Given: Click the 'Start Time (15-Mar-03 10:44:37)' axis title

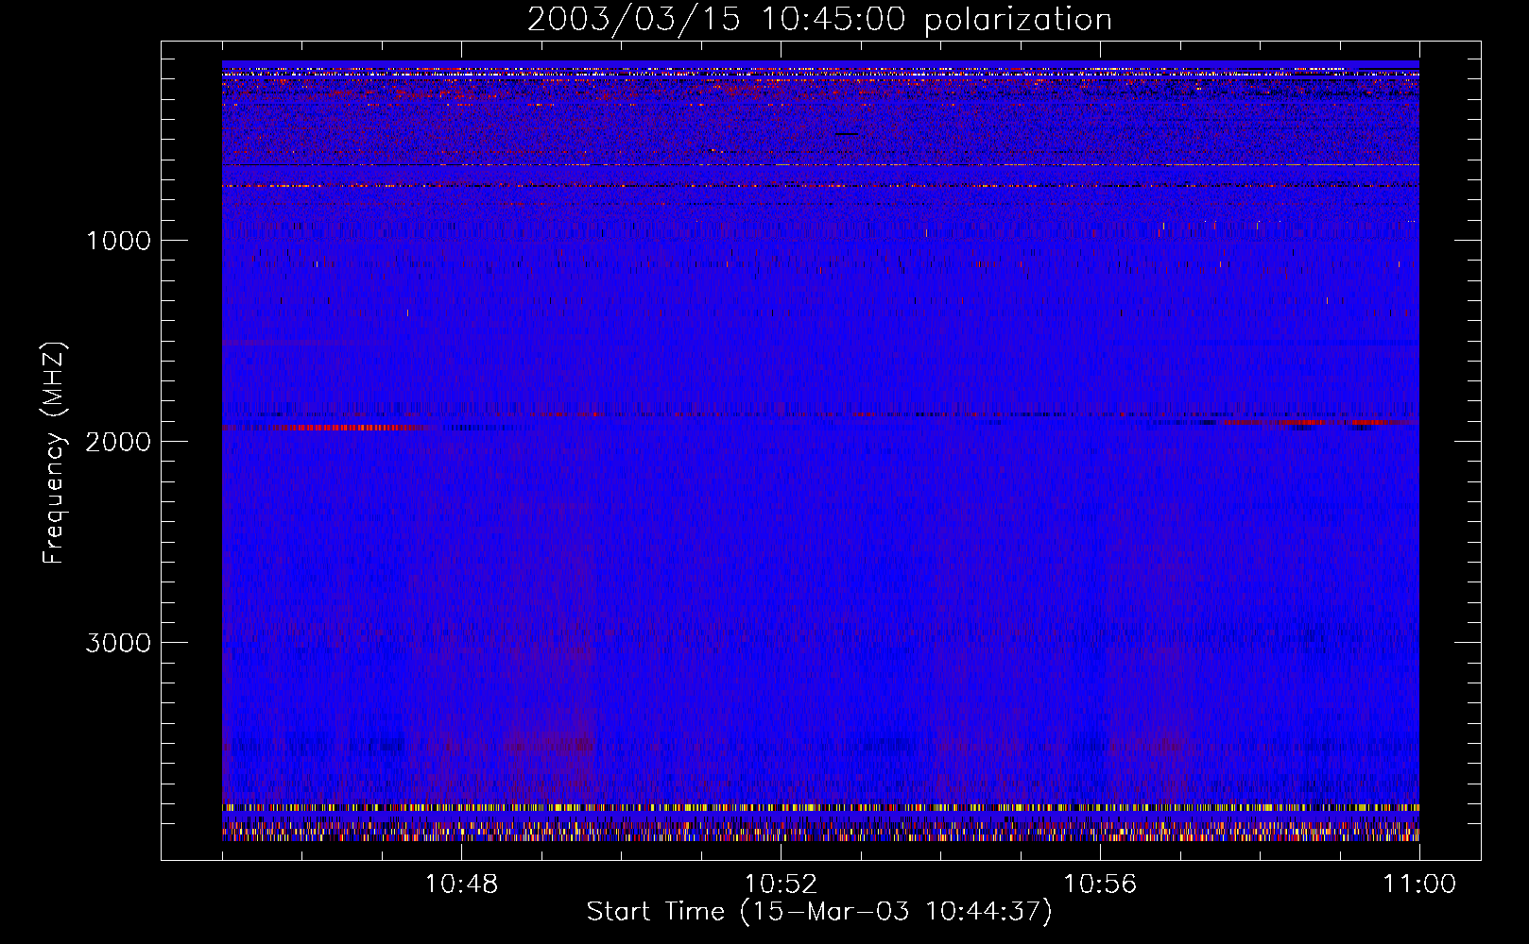Looking at the screenshot, I should pos(819,912).
